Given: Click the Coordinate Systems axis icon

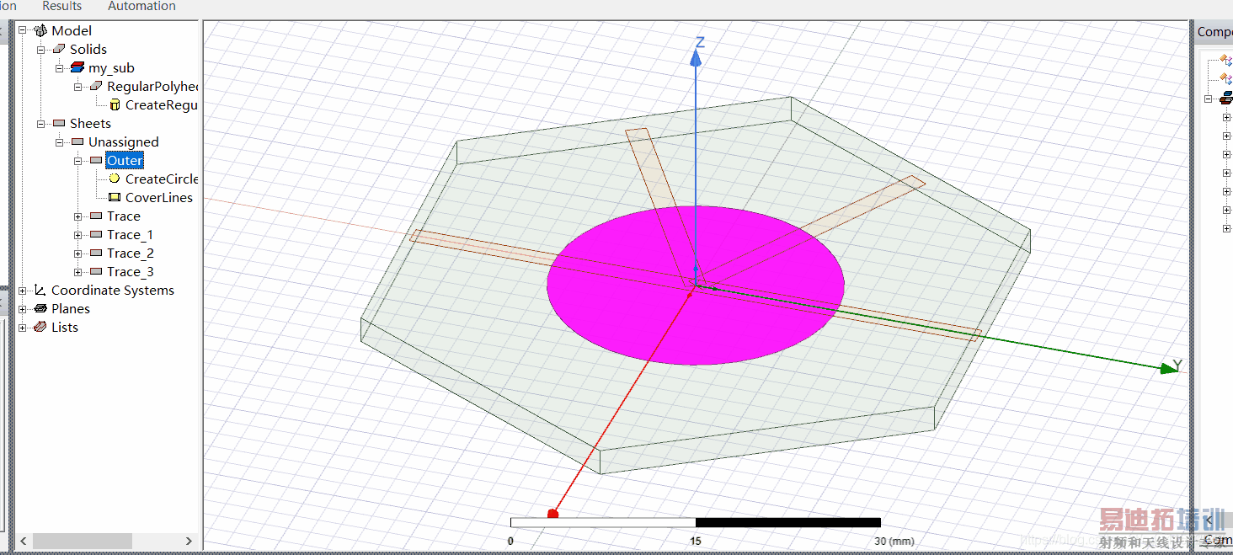Looking at the screenshot, I should point(40,291).
